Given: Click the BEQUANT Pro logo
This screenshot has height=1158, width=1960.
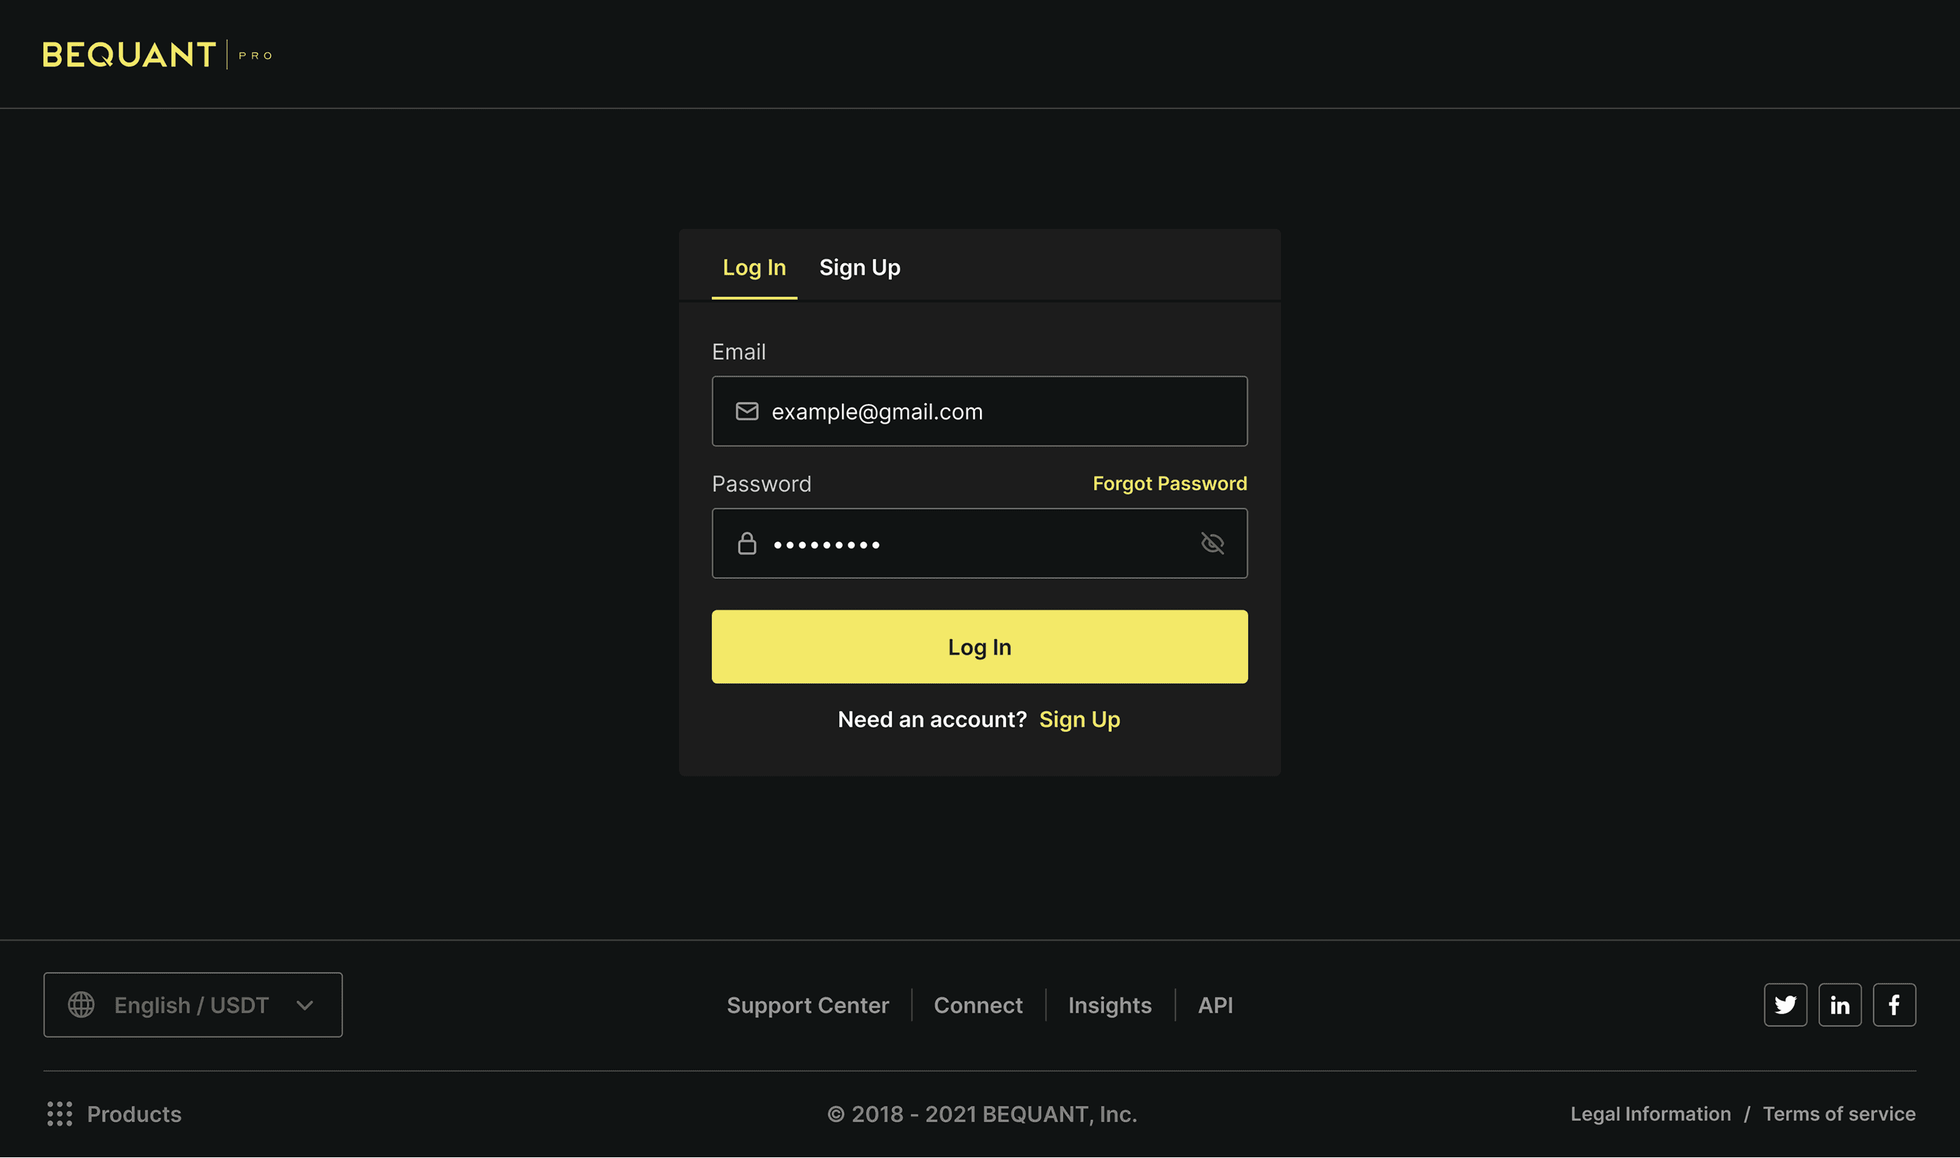Looking at the screenshot, I should (x=157, y=55).
